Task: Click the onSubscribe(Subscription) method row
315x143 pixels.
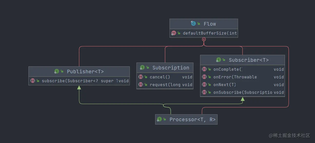Action: (x=242, y=92)
